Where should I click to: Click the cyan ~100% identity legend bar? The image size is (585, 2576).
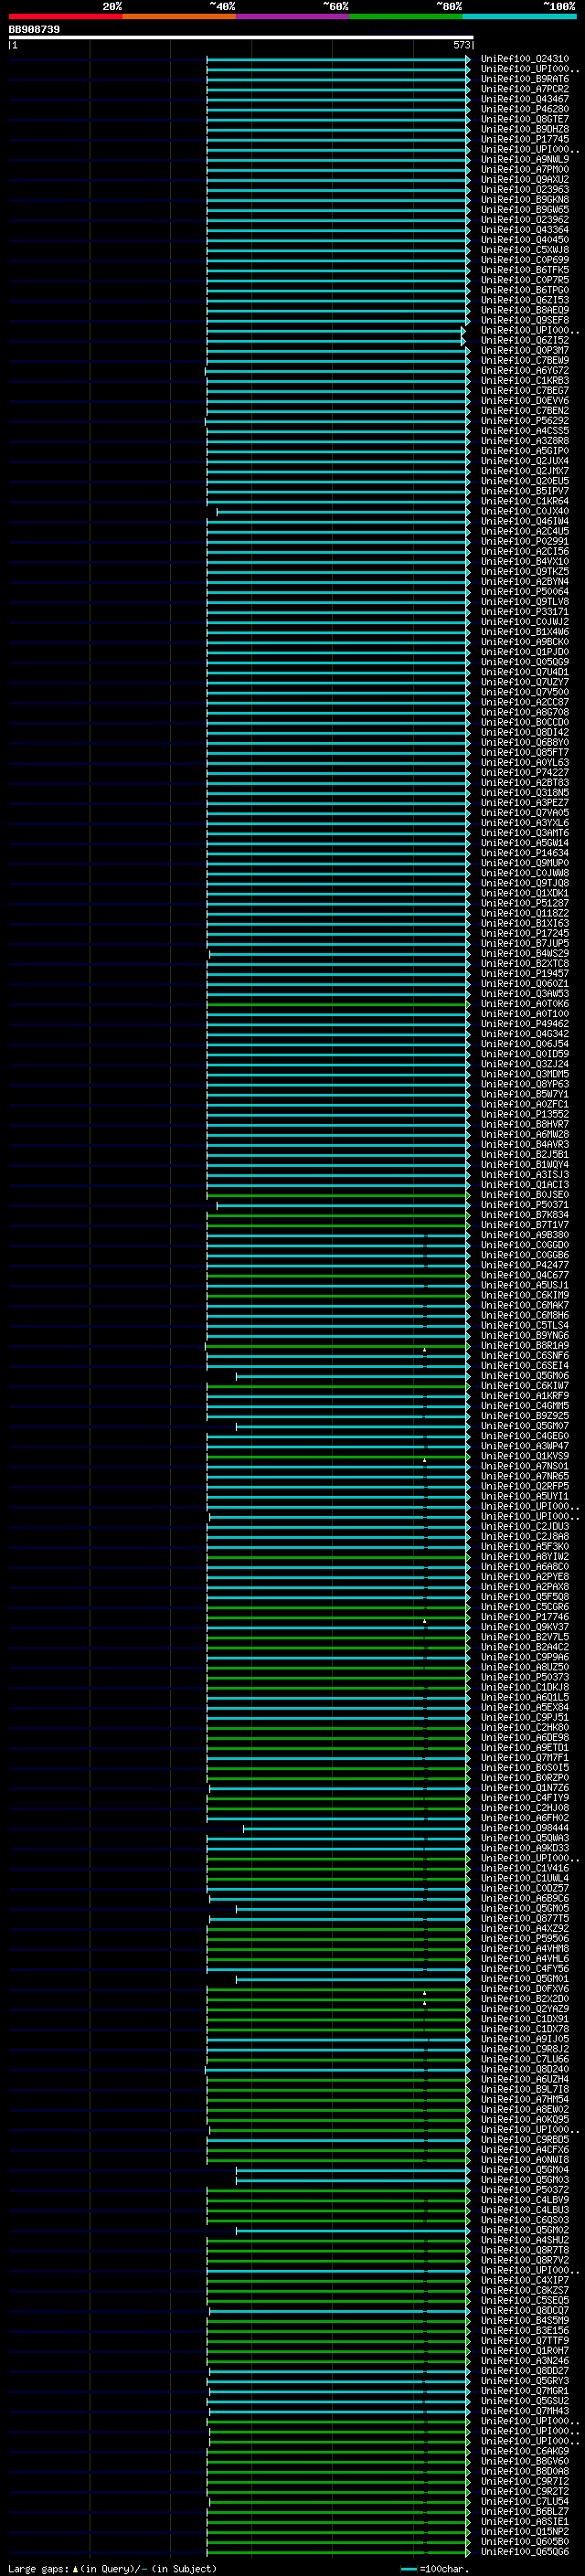coord(519,16)
